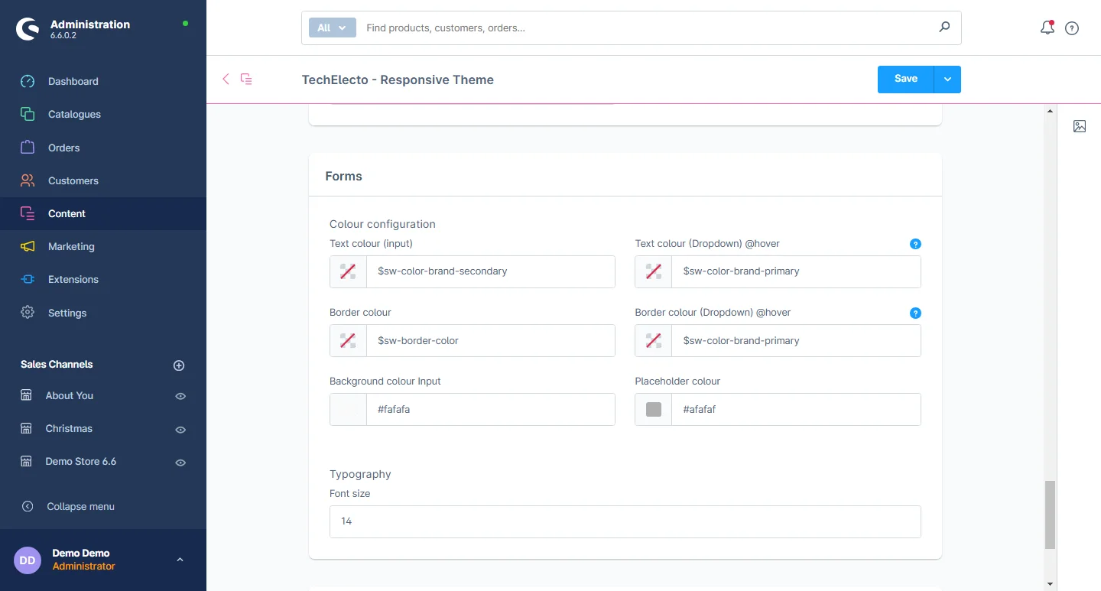
Task: Open the Placeholder colour swatch picker
Action: coord(654,409)
